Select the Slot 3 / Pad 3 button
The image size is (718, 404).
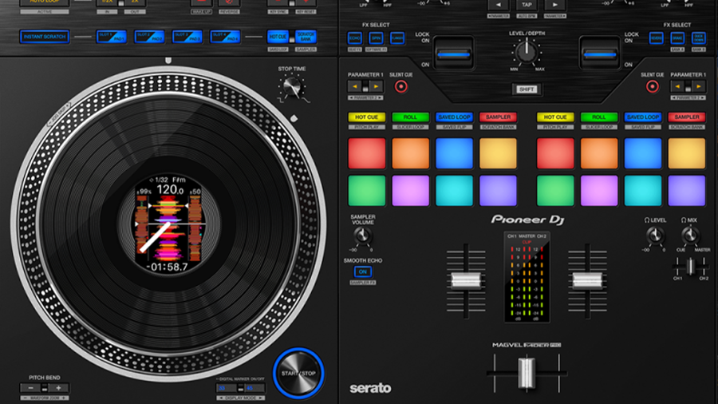coord(187,37)
